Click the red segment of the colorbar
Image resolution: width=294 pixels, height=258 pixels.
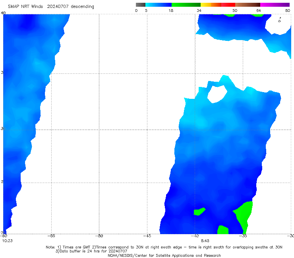coord(228,5)
